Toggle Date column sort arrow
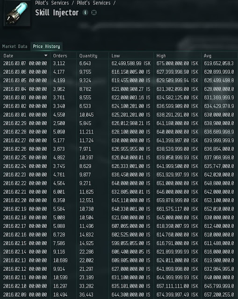Screen dimensions: 238x299 [x=46, y=56]
